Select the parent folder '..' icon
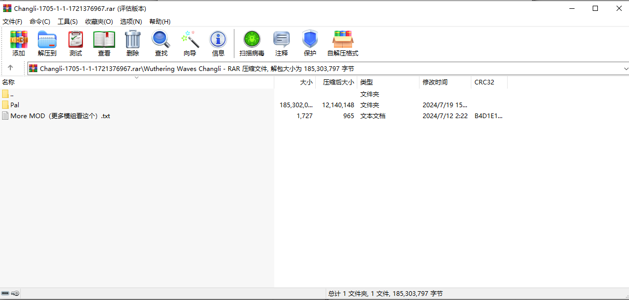This screenshot has width=629, height=300. tap(5, 94)
